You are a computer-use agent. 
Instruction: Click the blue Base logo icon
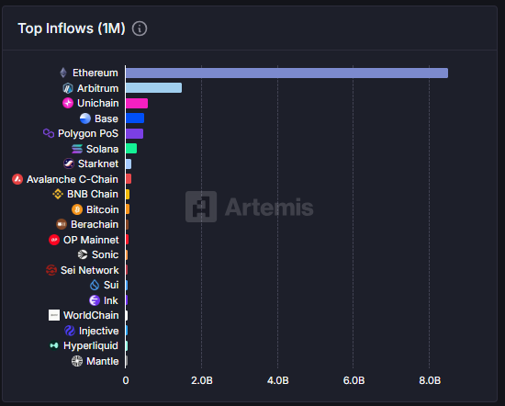point(85,118)
